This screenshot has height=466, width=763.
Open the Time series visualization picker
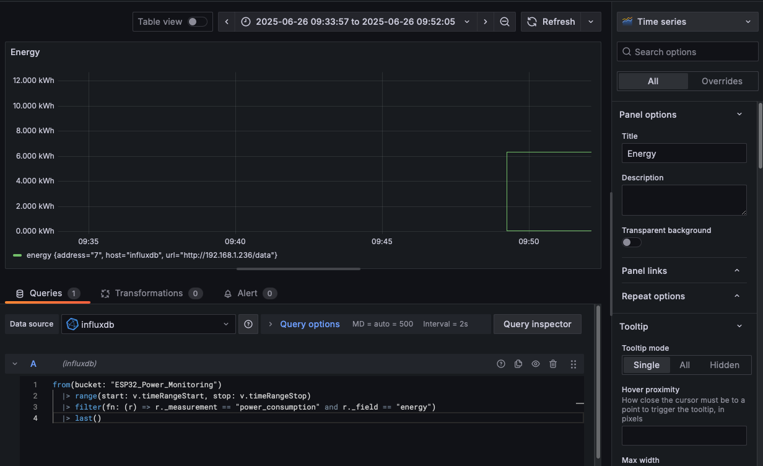pos(687,22)
